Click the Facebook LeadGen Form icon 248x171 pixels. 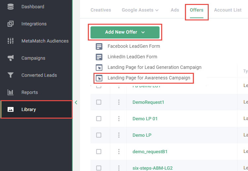(x=99, y=46)
